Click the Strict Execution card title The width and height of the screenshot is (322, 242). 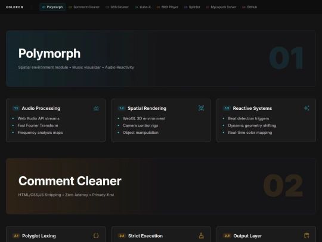pos(145,236)
